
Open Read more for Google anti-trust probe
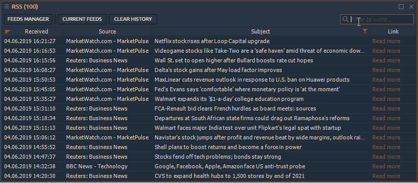(x=386, y=166)
